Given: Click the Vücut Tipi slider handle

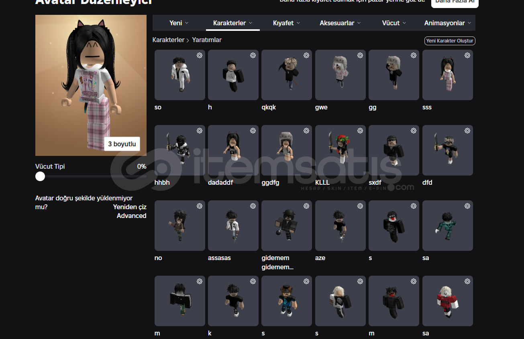Looking at the screenshot, I should (x=40, y=176).
